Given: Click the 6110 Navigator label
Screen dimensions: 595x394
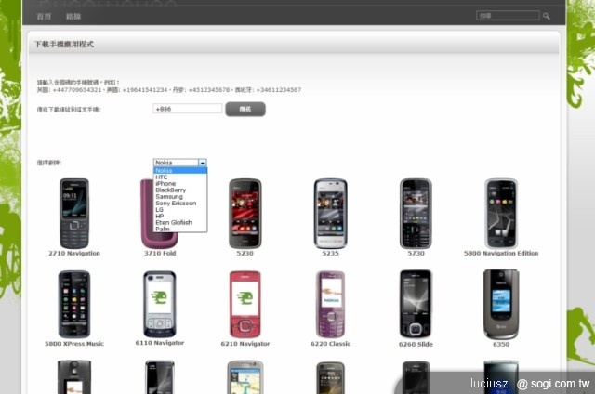Looking at the screenshot, I should tap(160, 343).
